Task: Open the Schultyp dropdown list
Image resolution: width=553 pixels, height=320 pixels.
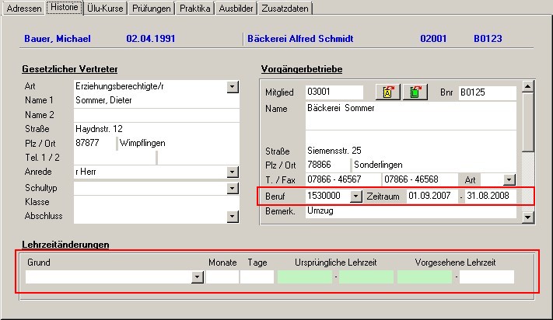Action: coord(233,188)
